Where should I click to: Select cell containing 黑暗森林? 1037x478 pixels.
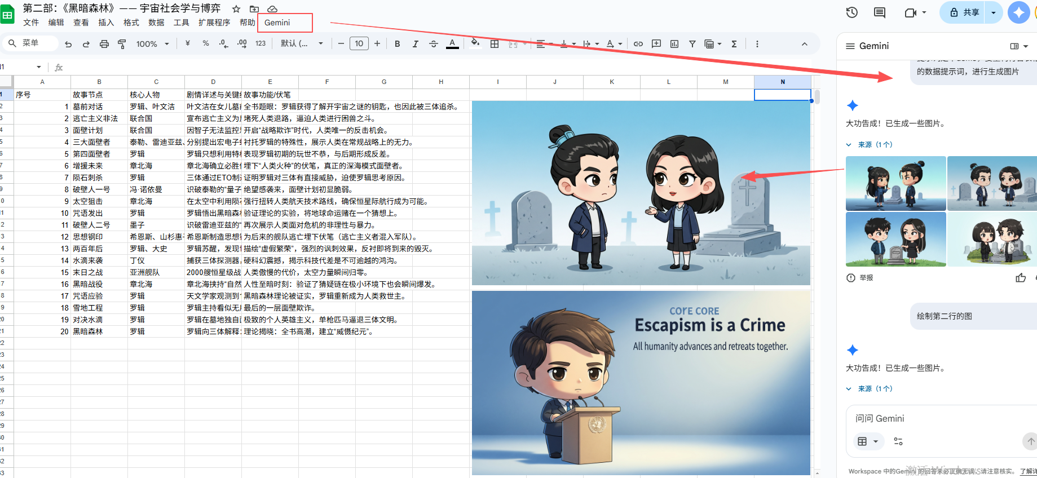pos(99,331)
